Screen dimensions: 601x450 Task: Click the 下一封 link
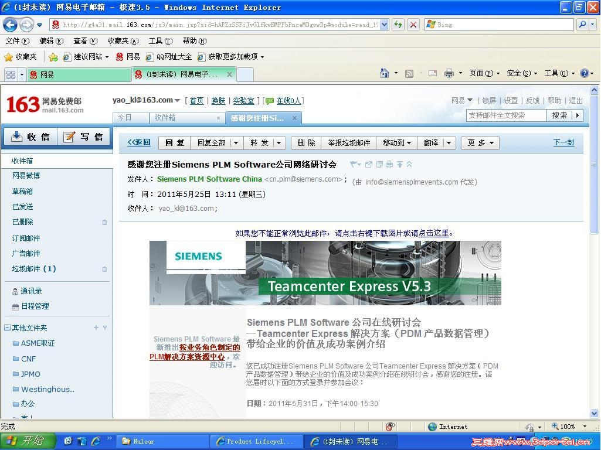(x=563, y=142)
